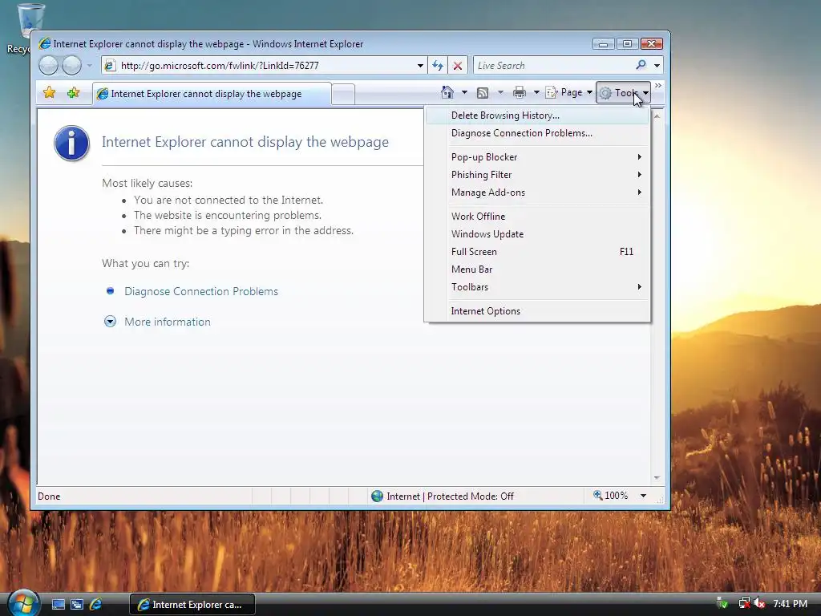Click the More information arrow icon
Image resolution: width=821 pixels, height=616 pixels.
point(110,322)
